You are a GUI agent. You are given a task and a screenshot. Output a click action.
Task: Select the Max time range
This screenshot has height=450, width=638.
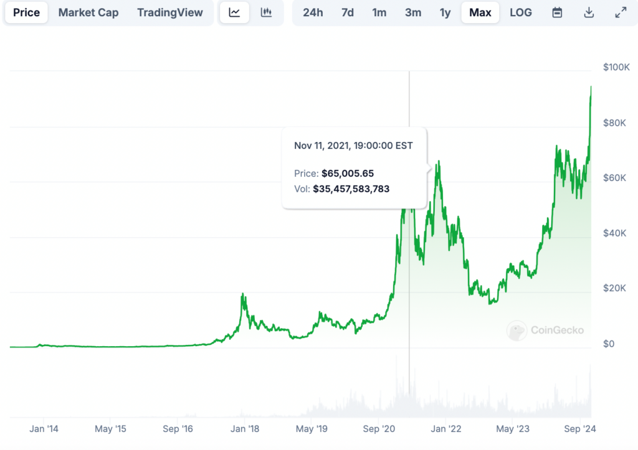[480, 12]
